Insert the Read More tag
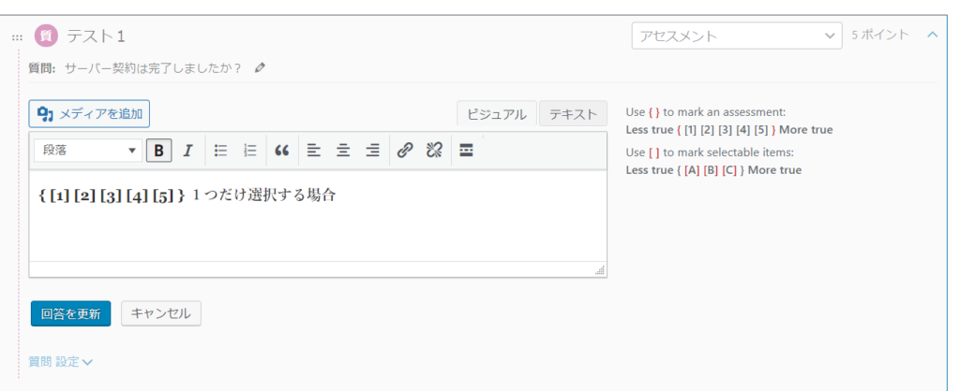Viewport: 960px width, 391px height. 466,150
